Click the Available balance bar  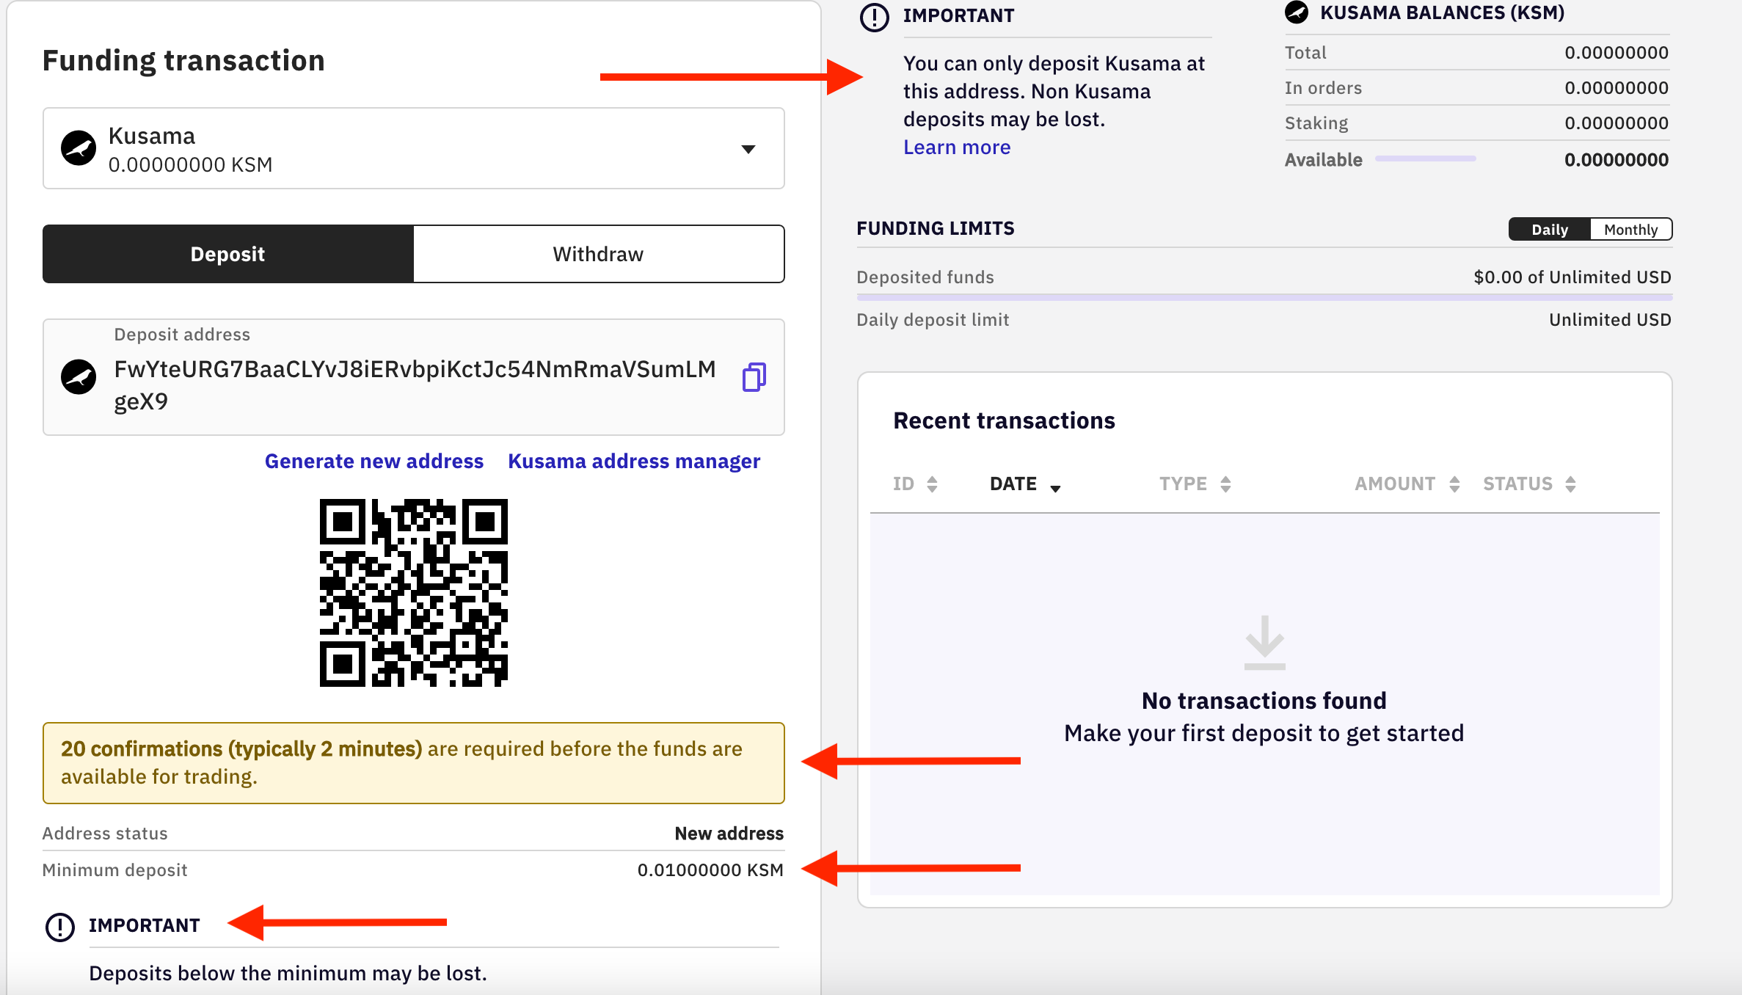coord(1425,158)
